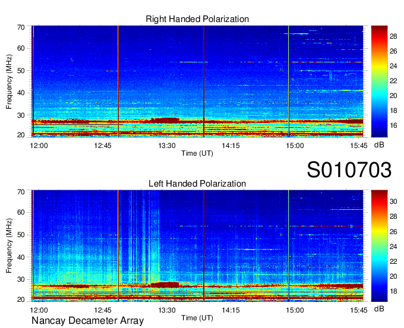Click the 60 frequency tick on bottom plot
This screenshot has height=328, width=404.
(21, 212)
